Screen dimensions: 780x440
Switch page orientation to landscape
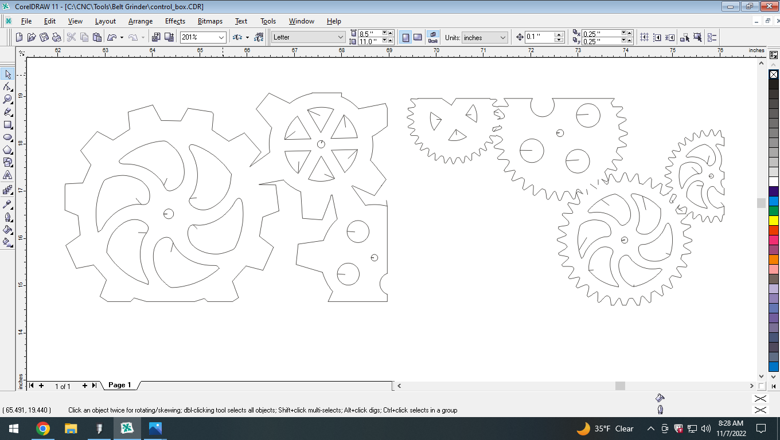[x=418, y=37]
